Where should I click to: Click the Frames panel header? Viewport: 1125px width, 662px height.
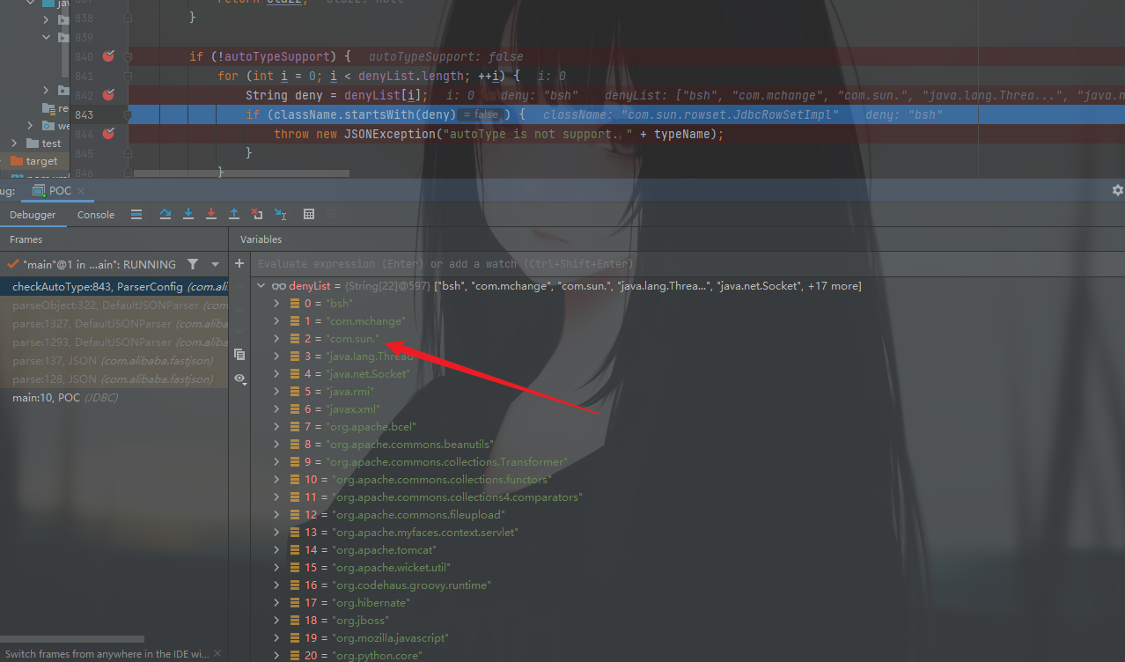[26, 239]
